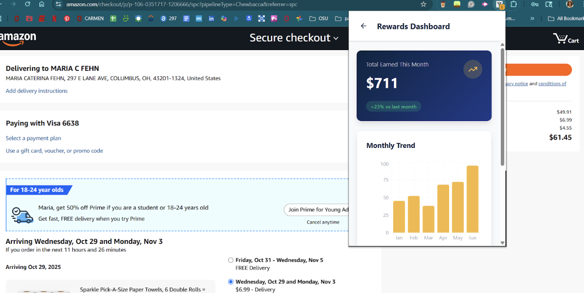
Task: Click the March bar in Monthly Trend
Action: point(428,219)
